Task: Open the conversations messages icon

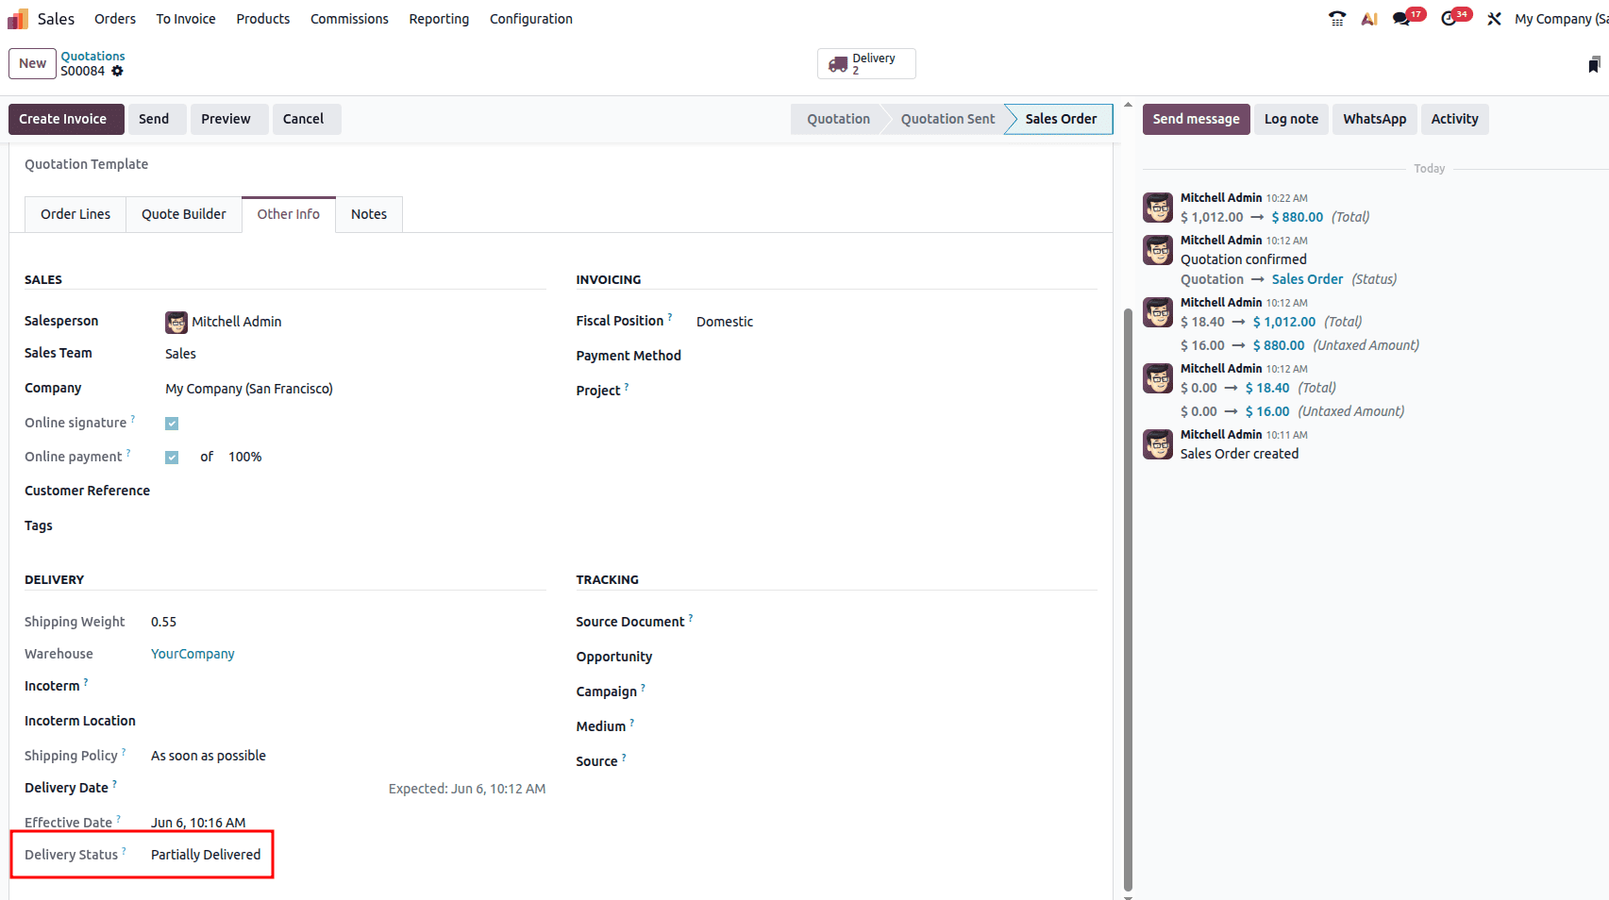Action: click(x=1401, y=19)
